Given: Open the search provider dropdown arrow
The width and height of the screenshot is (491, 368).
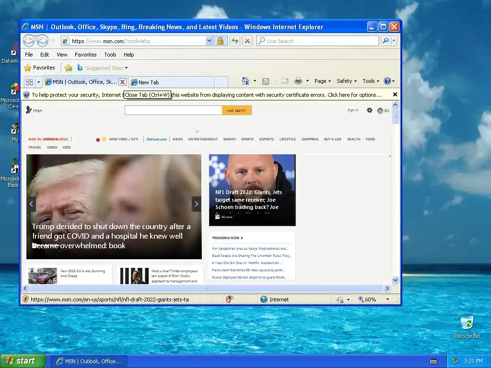Looking at the screenshot, I should pyautogui.click(x=394, y=41).
